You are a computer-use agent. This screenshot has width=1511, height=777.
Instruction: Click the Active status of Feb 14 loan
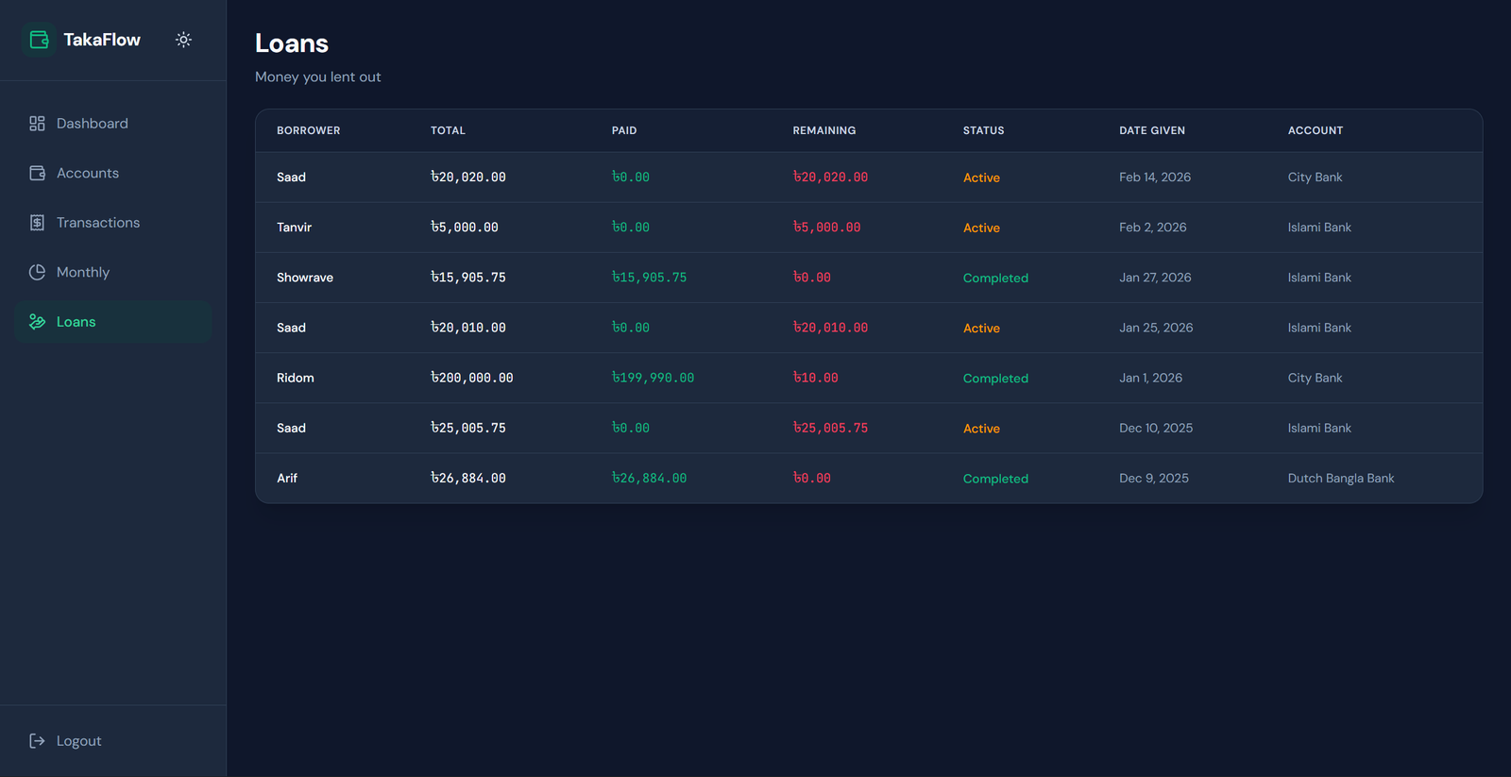click(981, 177)
